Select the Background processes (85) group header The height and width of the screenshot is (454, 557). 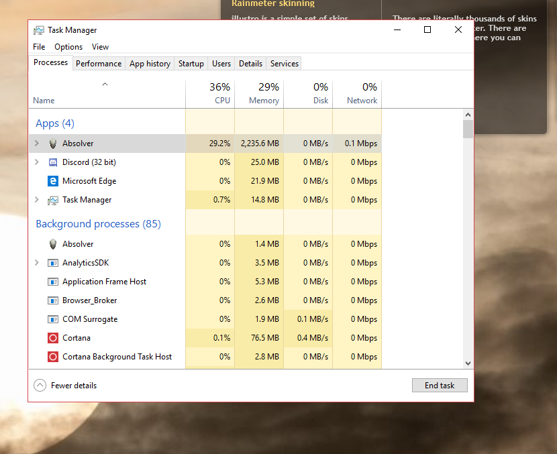(x=99, y=224)
